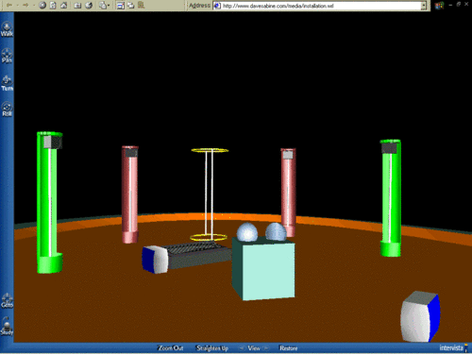This screenshot has width=472, height=354.
Task: Select the Walk navigation mode
Action: [7, 29]
